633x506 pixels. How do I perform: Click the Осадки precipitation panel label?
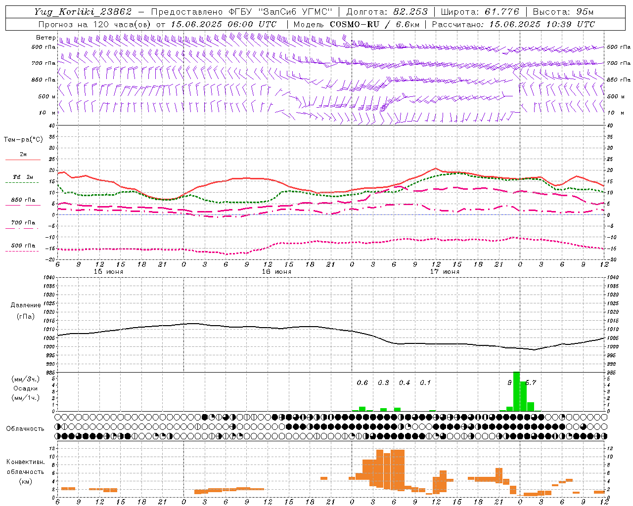[25, 388]
